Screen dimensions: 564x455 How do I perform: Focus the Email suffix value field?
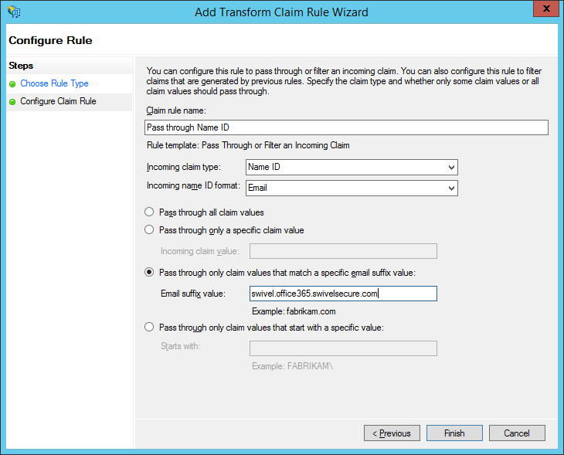click(343, 294)
